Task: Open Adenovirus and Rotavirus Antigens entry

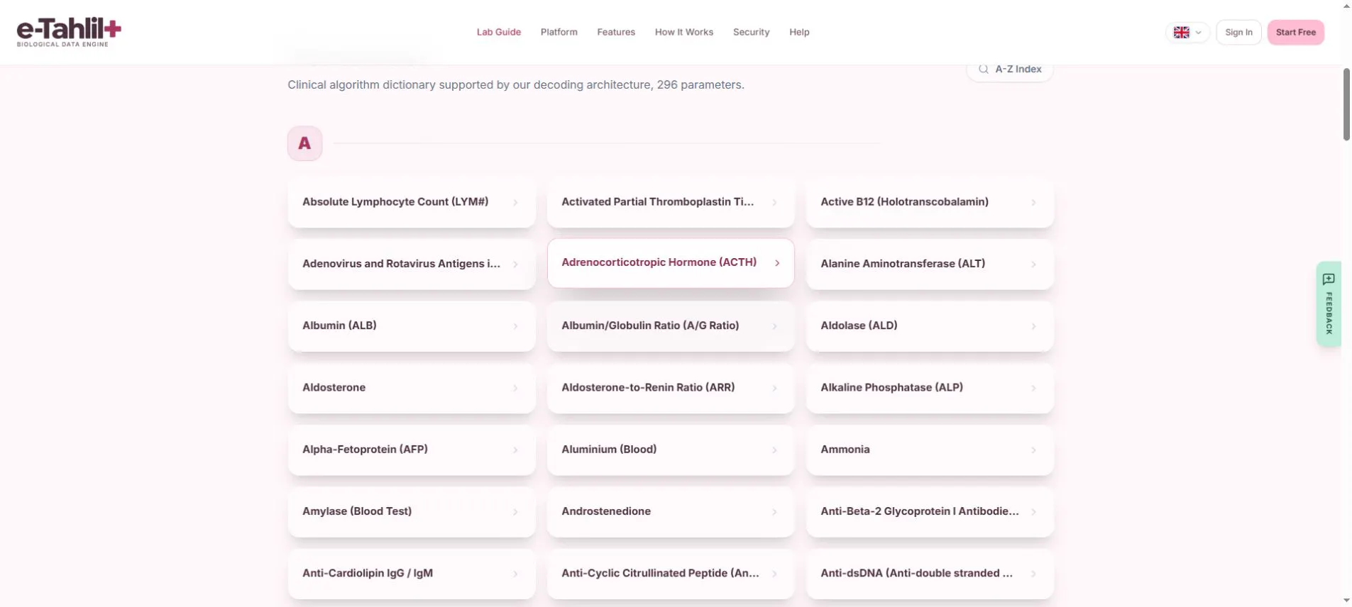Action: [412, 264]
